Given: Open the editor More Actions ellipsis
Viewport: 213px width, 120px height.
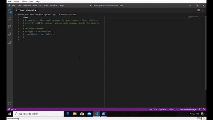Looking at the screenshot, I should click(x=203, y=10).
